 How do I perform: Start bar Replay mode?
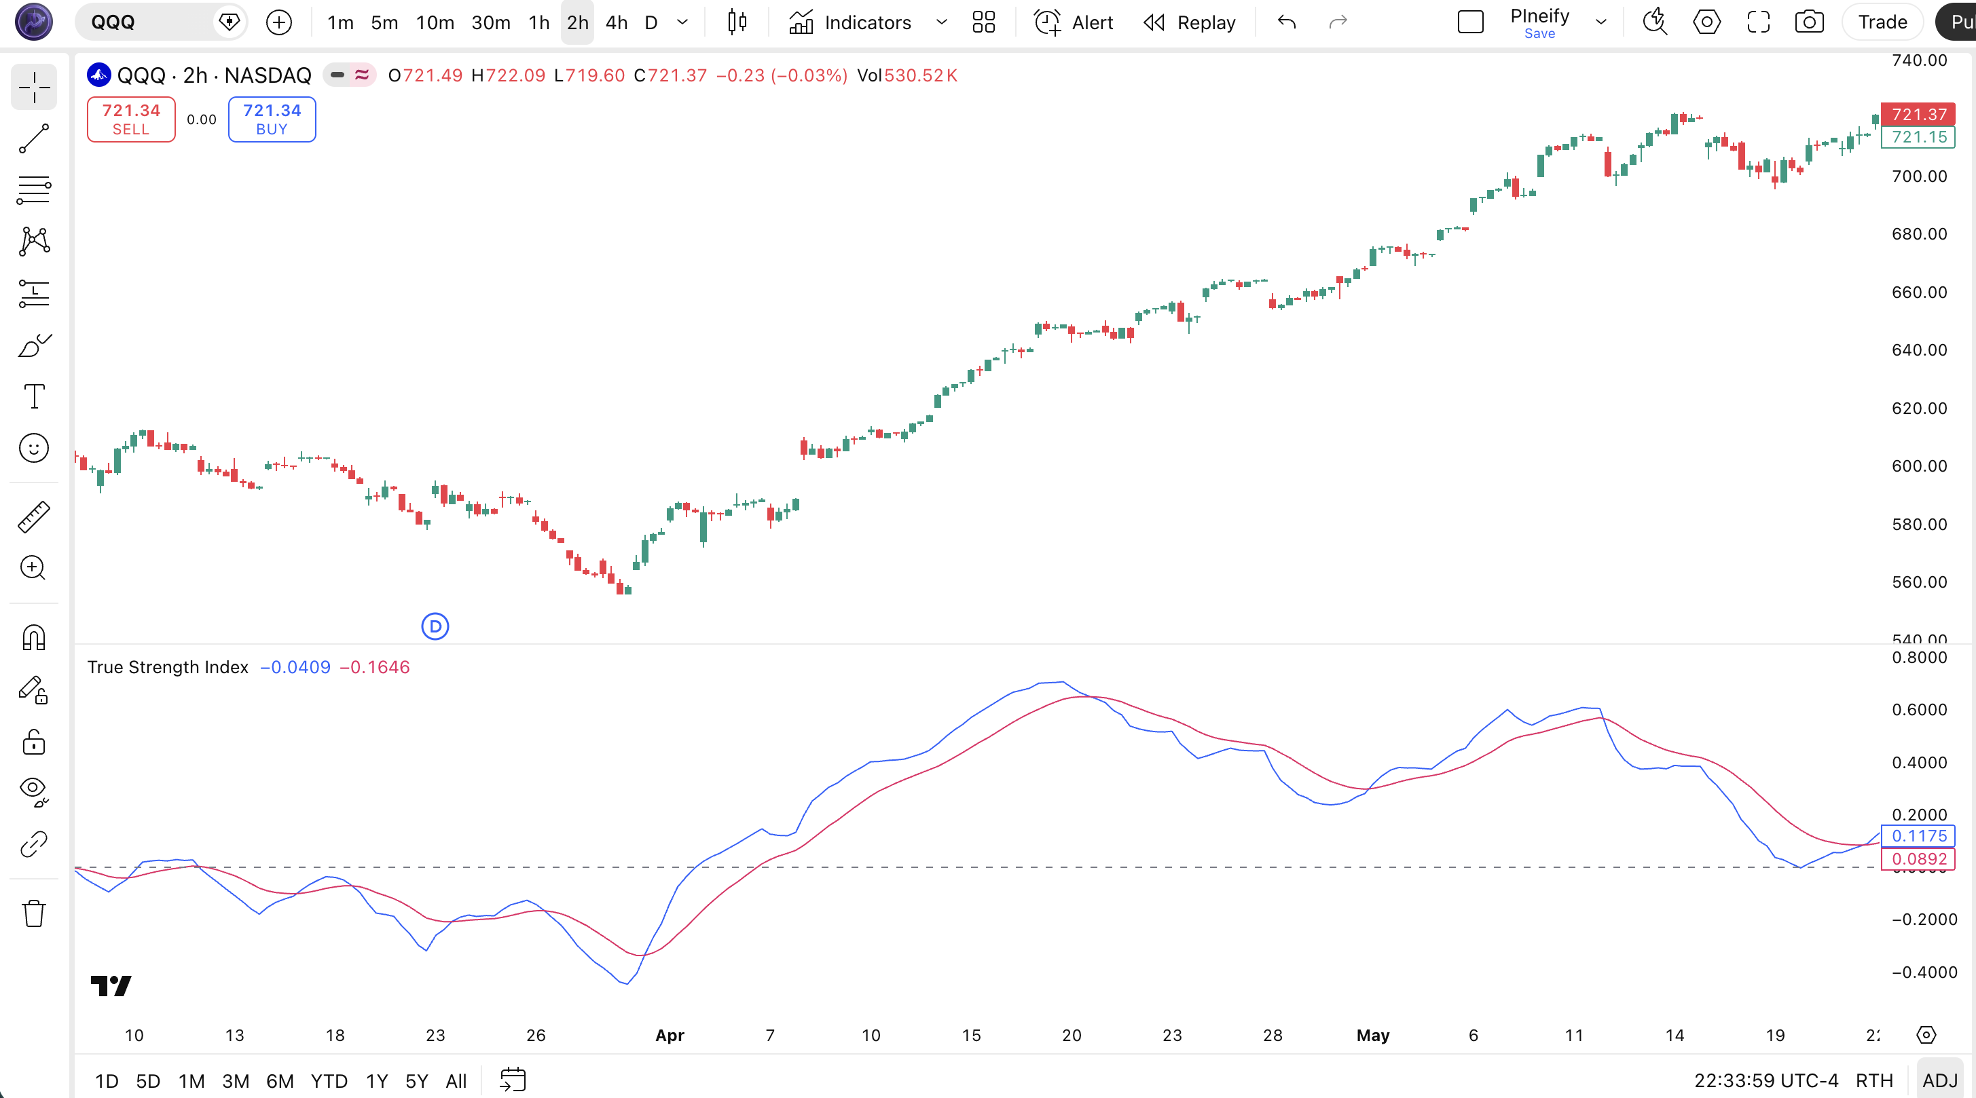(1190, 22)
